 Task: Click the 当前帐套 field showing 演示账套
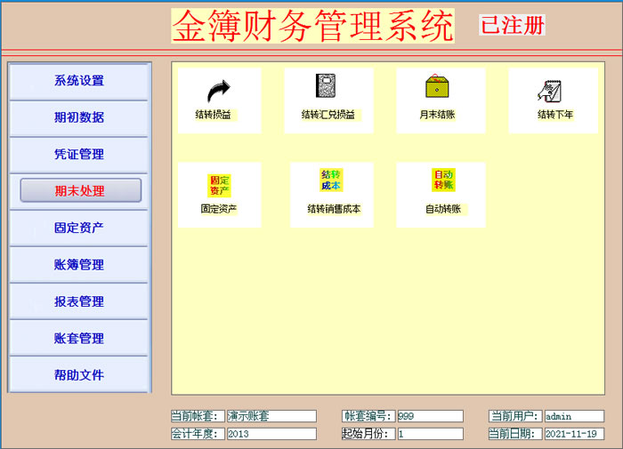coord(271,416)
